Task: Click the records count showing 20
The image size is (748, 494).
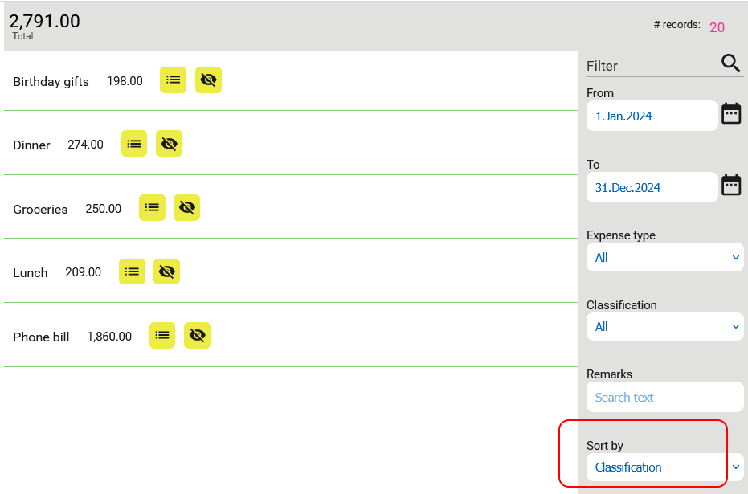Action: coord(717,27)
